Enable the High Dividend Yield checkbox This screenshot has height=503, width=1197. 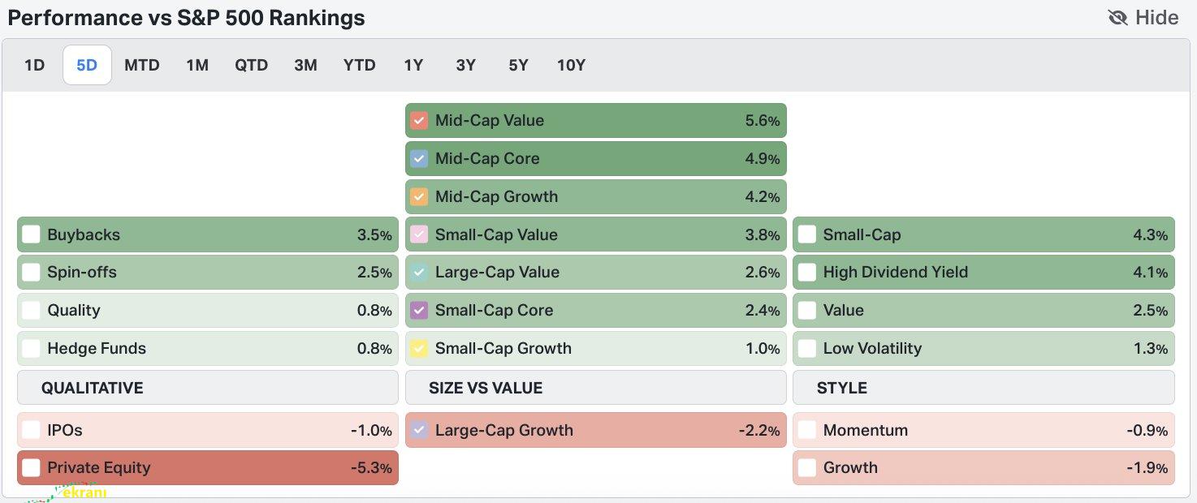tap(807, 273)
